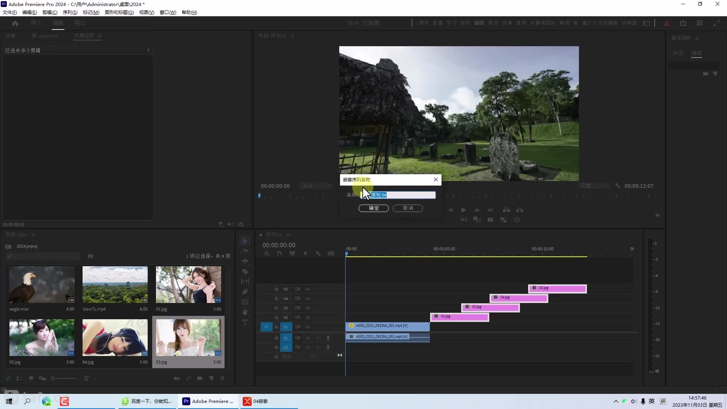Open program monitor zoom level dropdown
This screenshot has width=727, height=409.
[x=317, y=186]
